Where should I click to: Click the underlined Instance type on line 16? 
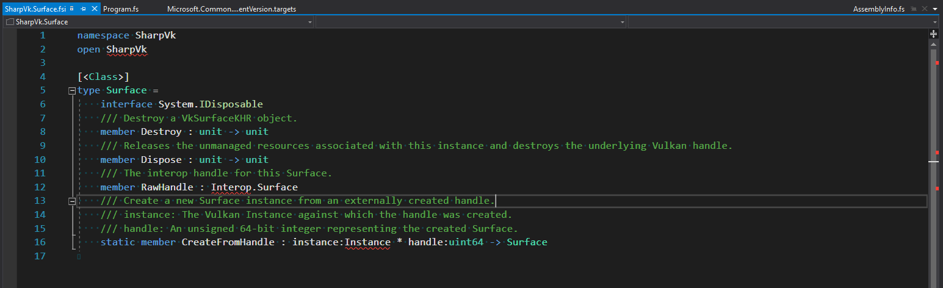[367, 242]
